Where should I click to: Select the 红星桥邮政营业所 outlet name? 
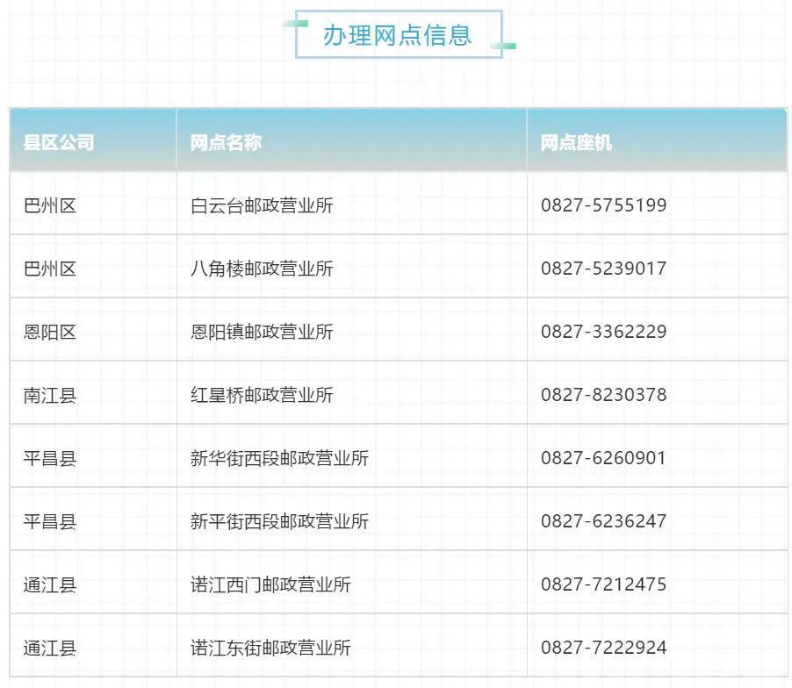pyautogui.click(x=262, y=395)
